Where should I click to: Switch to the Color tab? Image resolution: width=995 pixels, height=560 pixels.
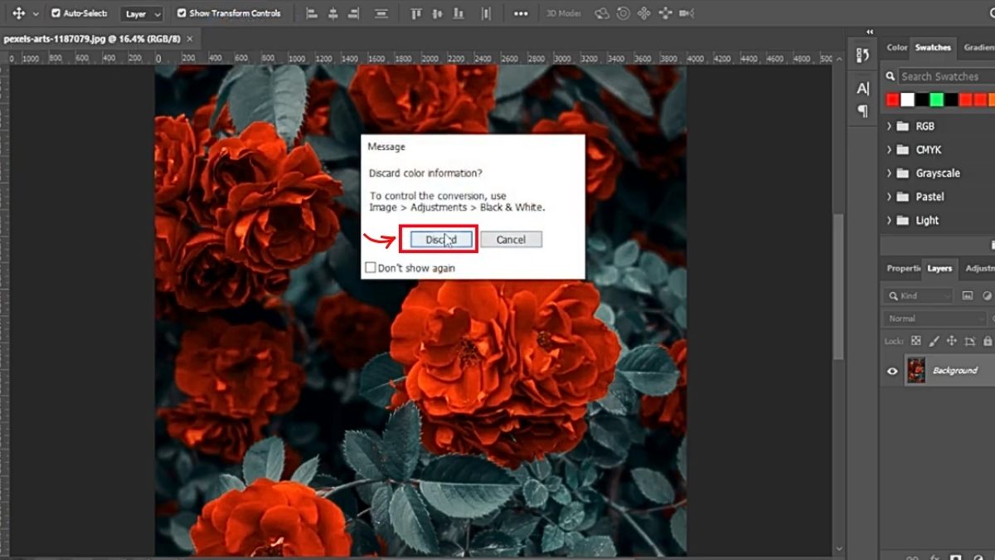897,47
